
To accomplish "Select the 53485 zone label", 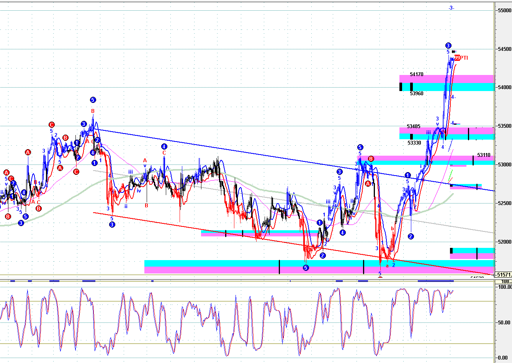I will point(414,126).
